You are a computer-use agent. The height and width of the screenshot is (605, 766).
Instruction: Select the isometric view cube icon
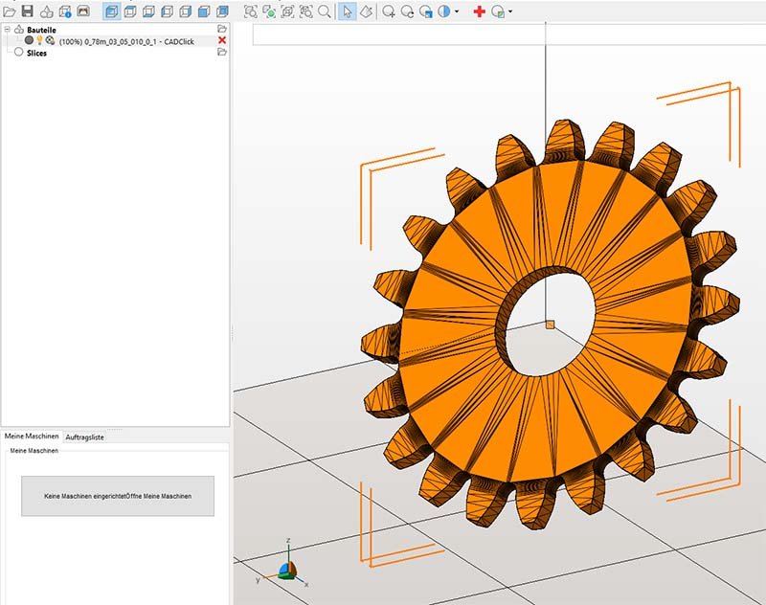point(110,11)
